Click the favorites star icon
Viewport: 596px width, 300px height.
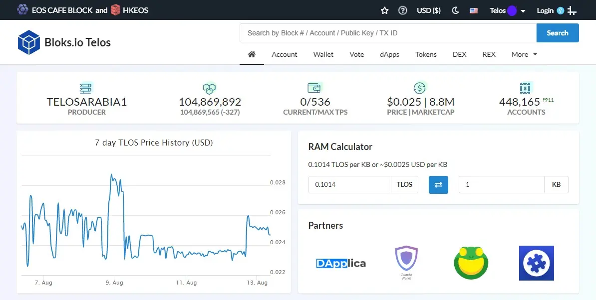385,10
